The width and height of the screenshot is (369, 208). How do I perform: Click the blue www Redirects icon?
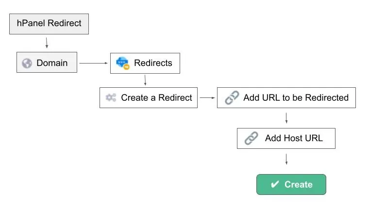(122, 63)
